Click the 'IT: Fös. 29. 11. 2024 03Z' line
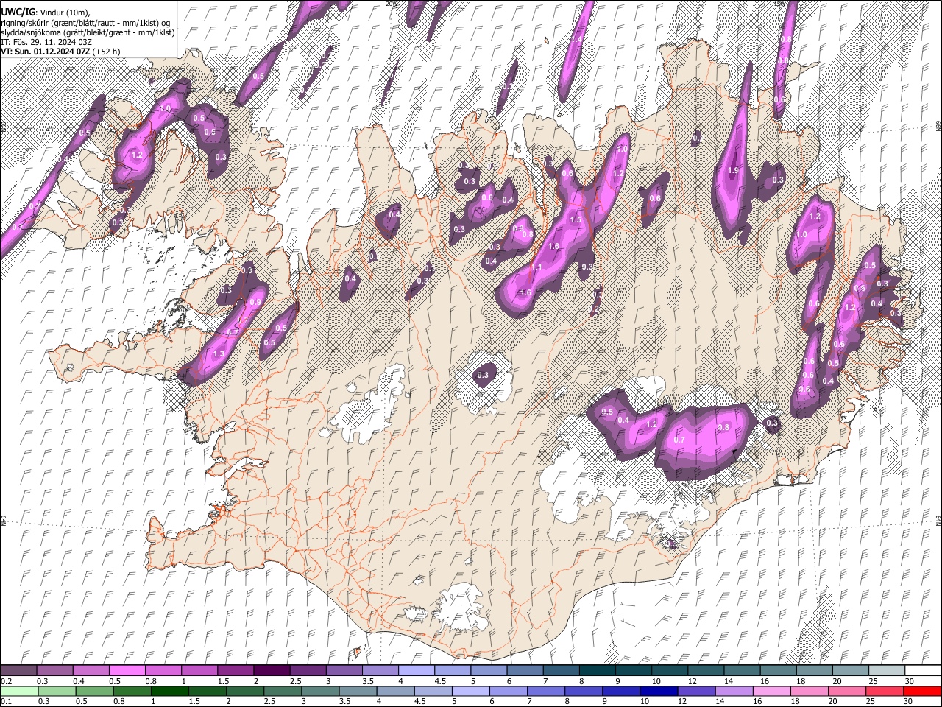Viewport: 942px width, 707px height. pyautogui.click(x=46, y=42)
